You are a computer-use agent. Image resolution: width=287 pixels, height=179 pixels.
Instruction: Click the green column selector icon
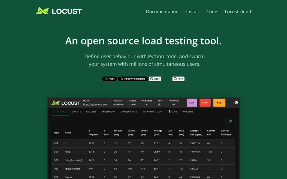point(230,121)
